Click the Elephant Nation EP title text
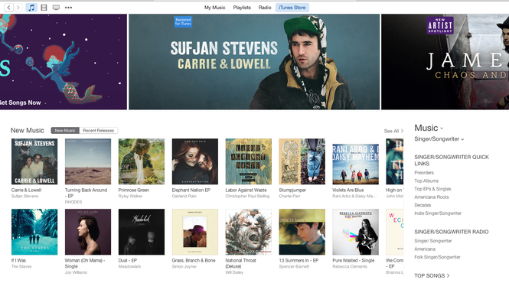The width and height of the screenshot is (509, 283). (x=191, y=190)
